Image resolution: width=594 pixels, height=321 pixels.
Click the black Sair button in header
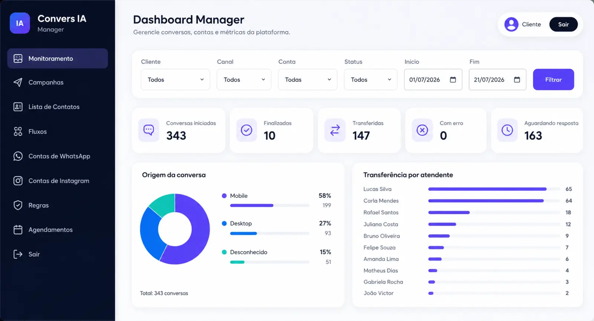pyautogui.click(x=563, y=24)
